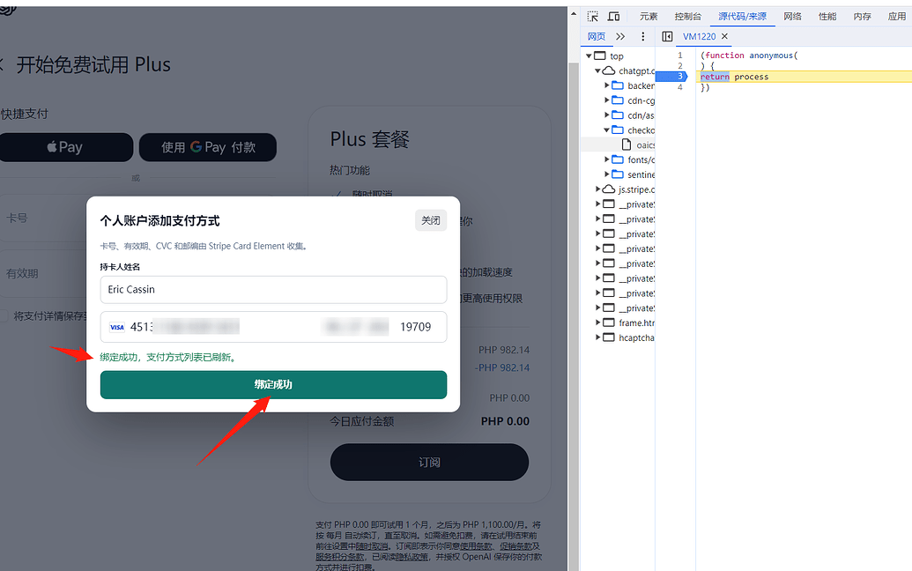
Task: Click the '(function anonymous(' code line
Action: pyautogui.click(x=749, y=56)
